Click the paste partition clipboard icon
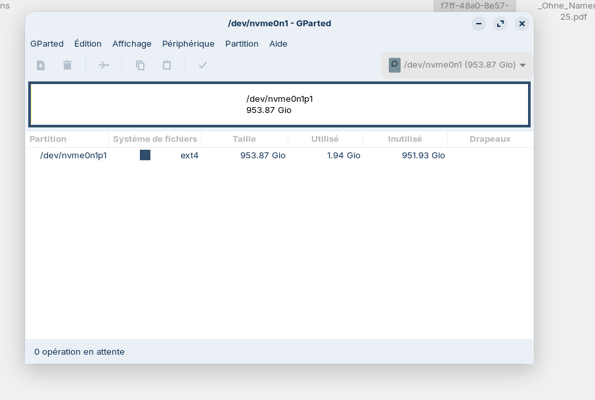The width and height of the screenshot is (595, 400). [x=167, y=65]
